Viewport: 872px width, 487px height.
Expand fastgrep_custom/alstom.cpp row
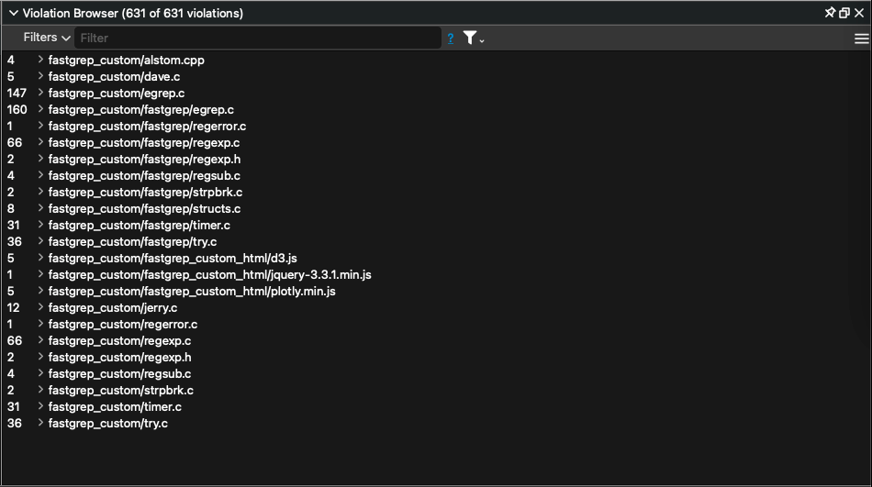click(40, 60)
